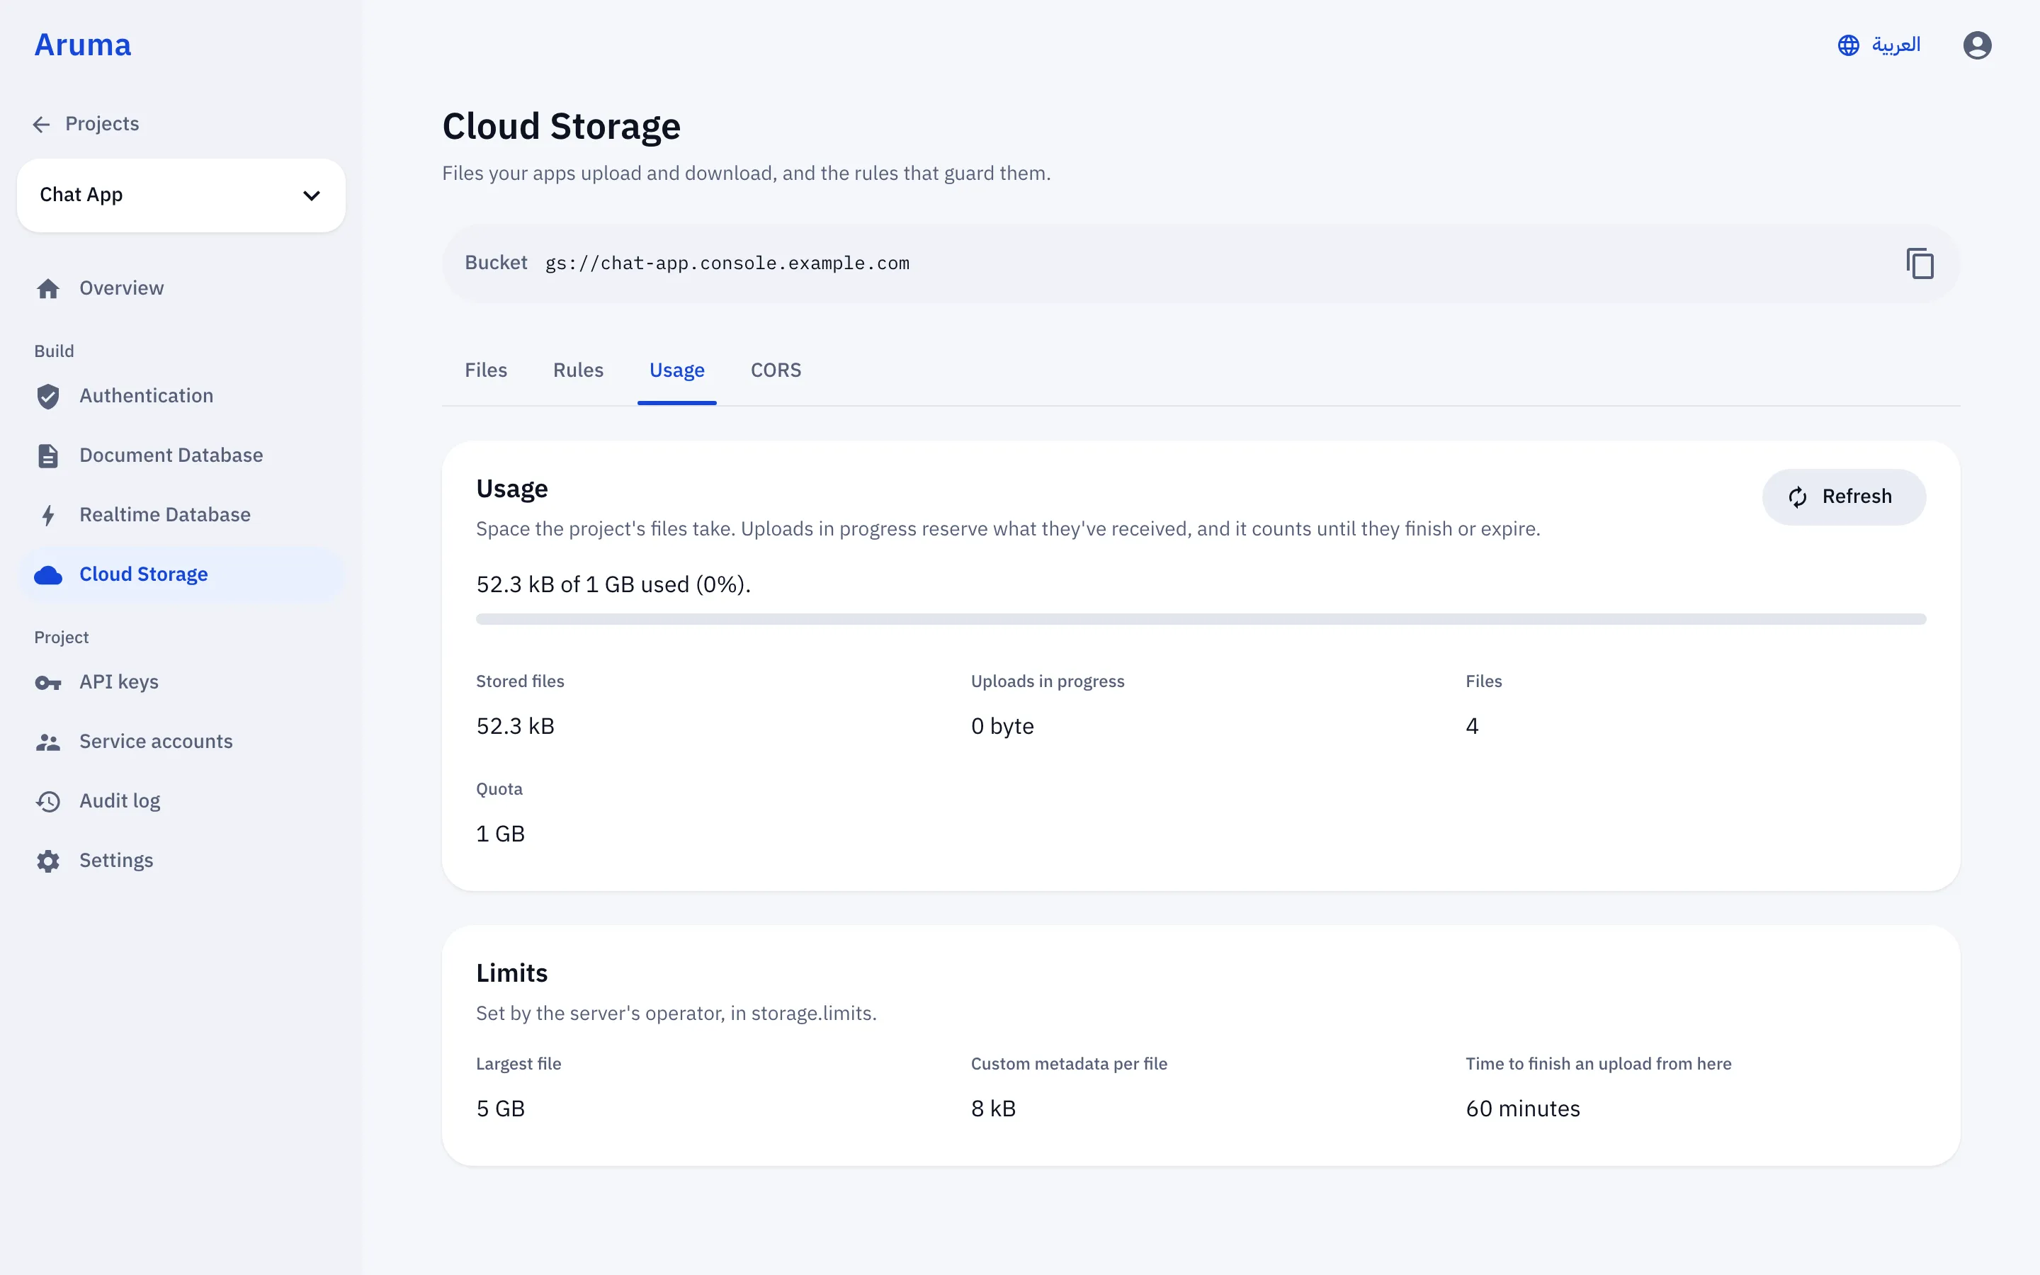Screen dimensions: 2040x1275
Task: Click the '52.3 kB of 1 GB used (0%).' text
Action: point(613,584)
